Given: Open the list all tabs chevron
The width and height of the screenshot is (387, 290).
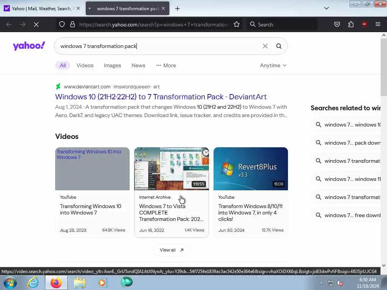Looking at the screenshot, I should coord(326,8).
